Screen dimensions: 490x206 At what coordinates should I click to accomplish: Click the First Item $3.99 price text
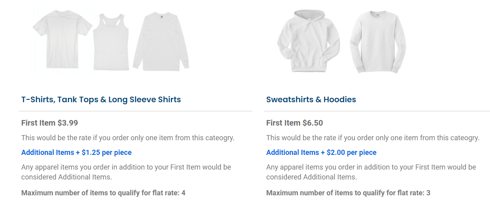50,123
